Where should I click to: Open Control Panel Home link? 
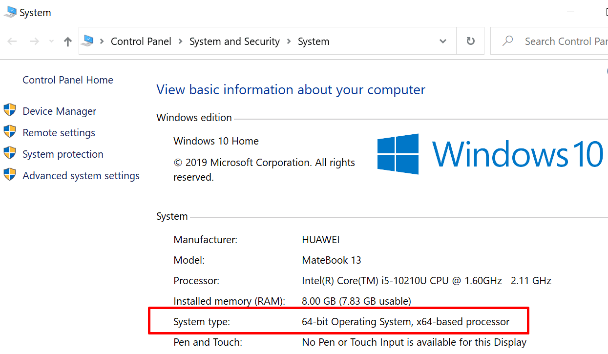click(68, 80)
